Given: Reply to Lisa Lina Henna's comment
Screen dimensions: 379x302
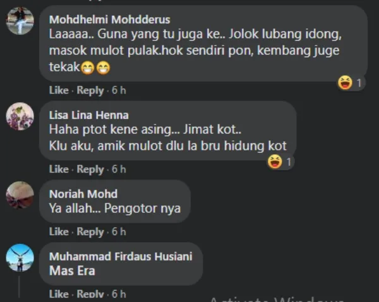Looking at the screenshot, I should pos(90,169).
